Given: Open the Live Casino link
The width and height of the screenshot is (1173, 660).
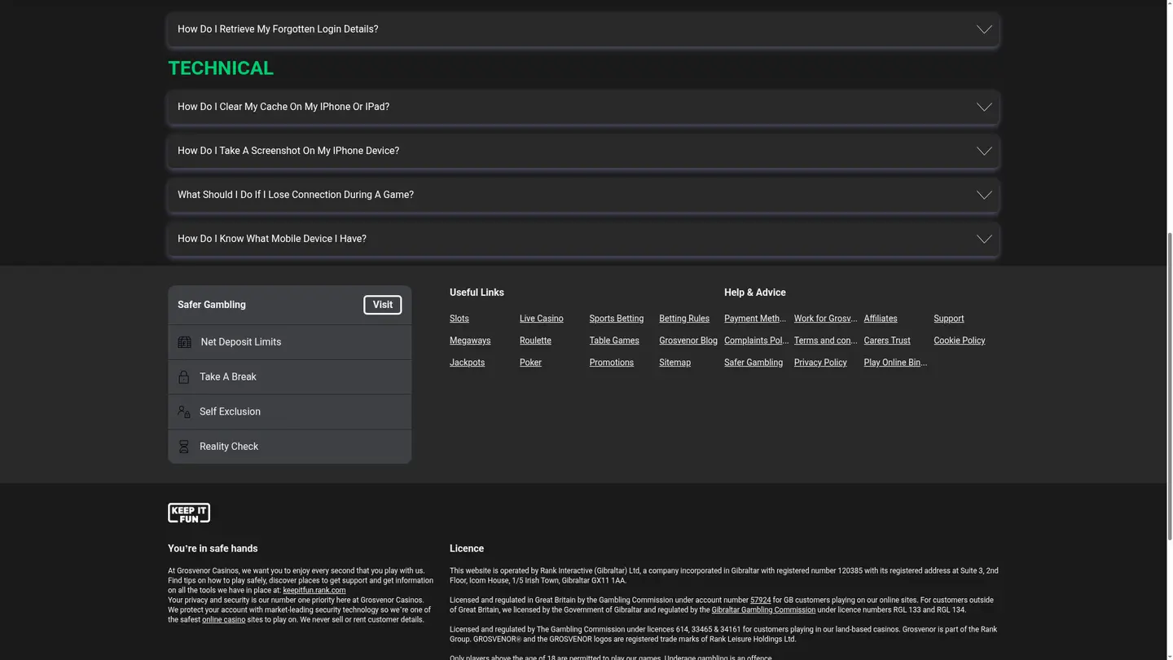Looking at the screenshot, I should point(542,319).
